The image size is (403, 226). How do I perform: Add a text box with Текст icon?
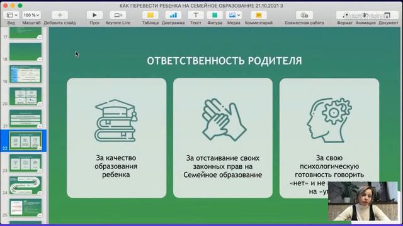196,15
